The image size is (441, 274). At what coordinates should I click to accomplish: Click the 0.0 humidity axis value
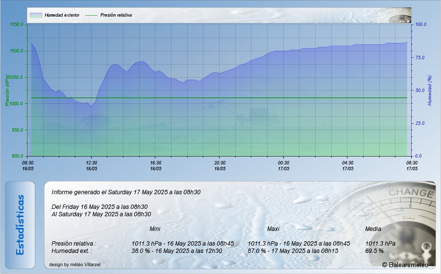418,156
